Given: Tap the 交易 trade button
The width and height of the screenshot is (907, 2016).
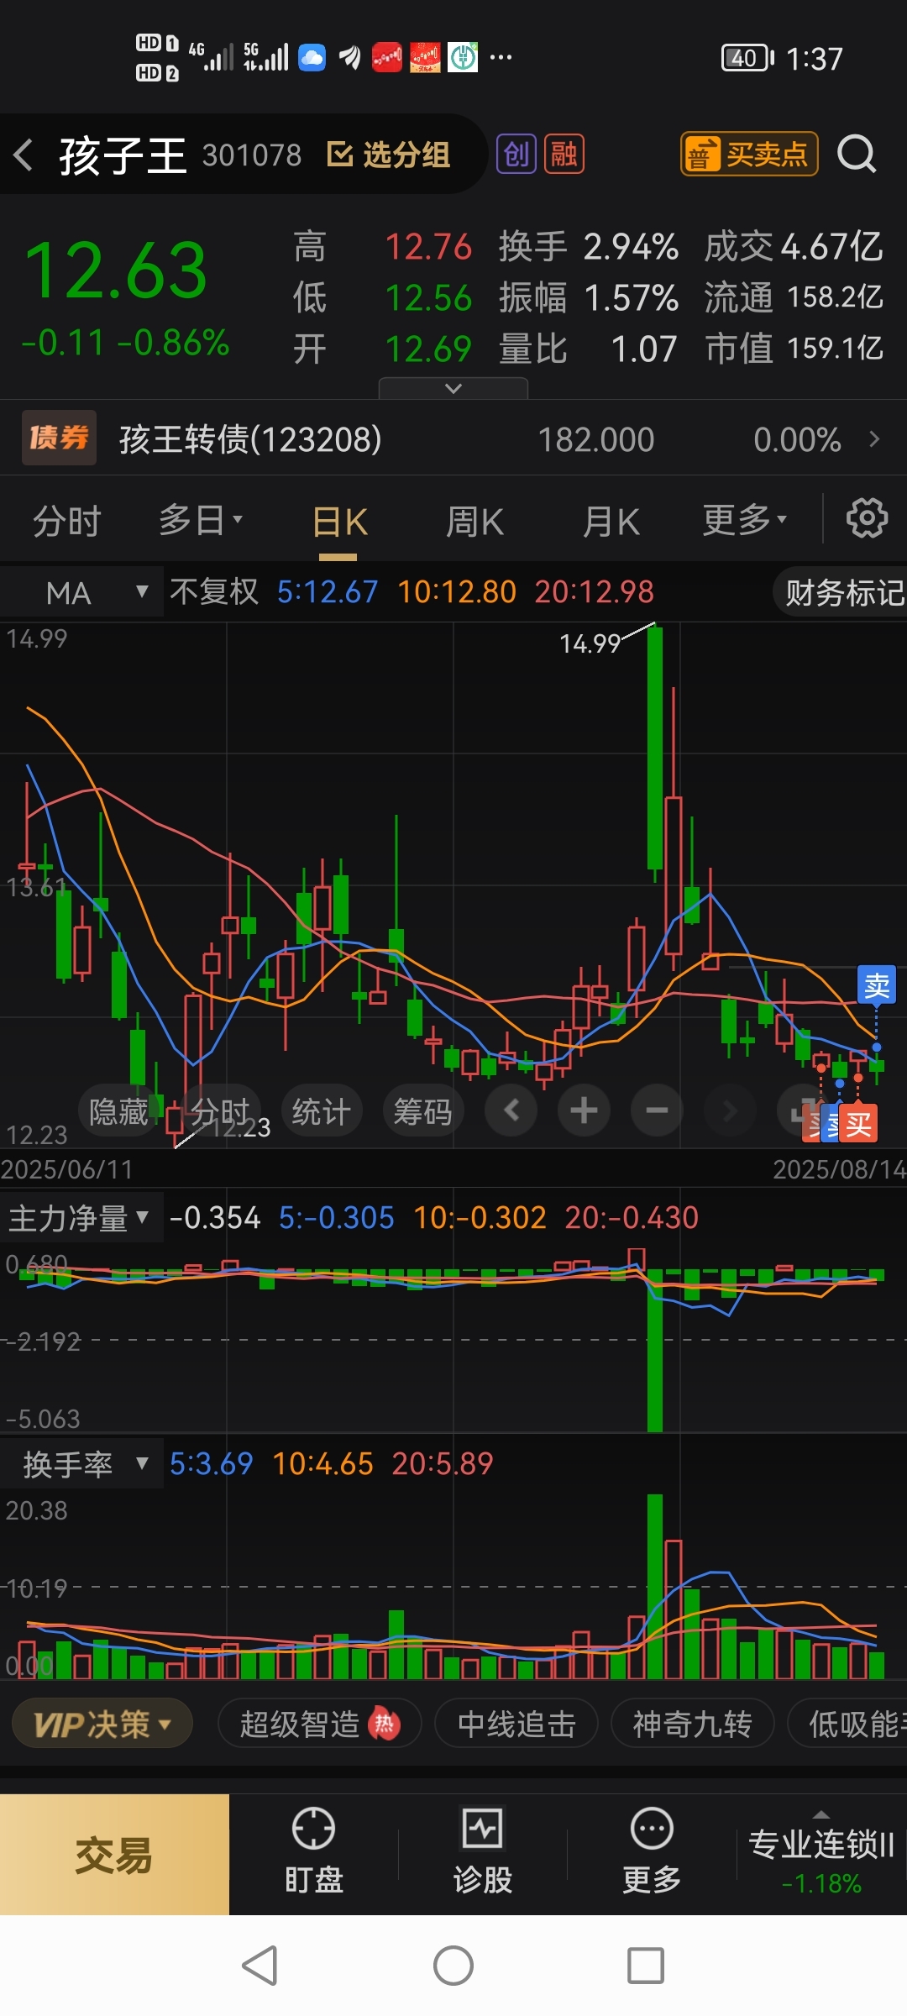Looking at the screenshot, I should tap(114, 1855).
